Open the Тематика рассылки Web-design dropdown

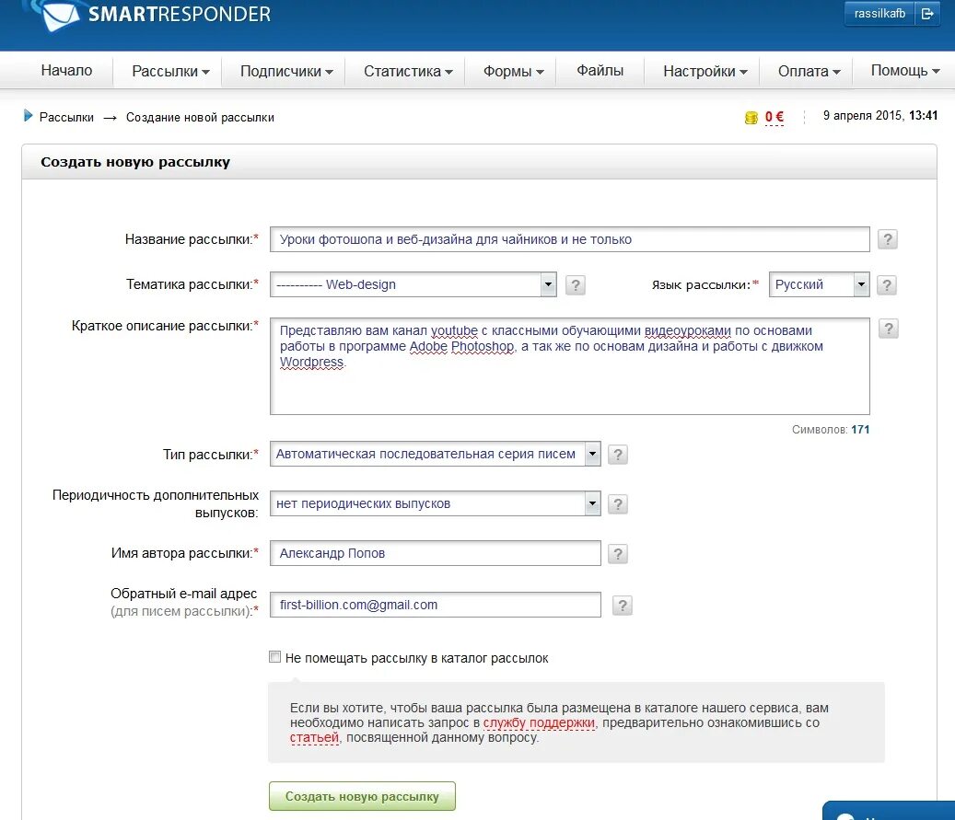pyautogui.click(x=413, y=284)
